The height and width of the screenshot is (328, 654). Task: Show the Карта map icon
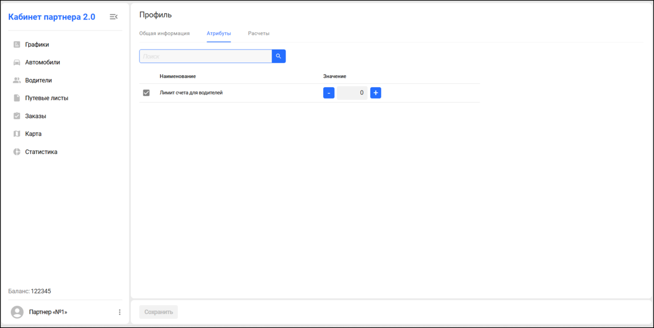[17, 133]
